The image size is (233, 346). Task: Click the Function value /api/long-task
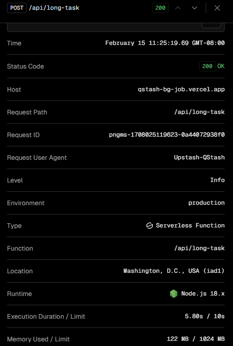200,248
